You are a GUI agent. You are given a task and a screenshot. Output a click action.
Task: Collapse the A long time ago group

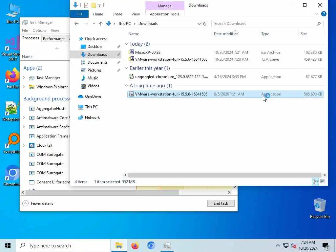(126, 86)
